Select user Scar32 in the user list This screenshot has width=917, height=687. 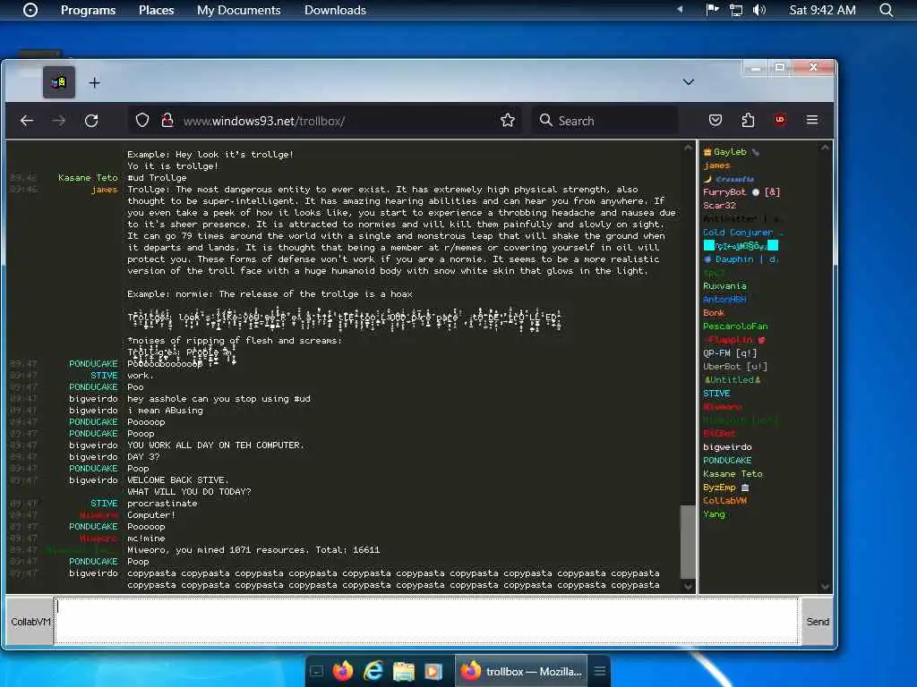point(719,206)
